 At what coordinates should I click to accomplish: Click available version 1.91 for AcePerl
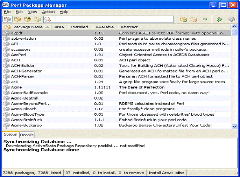coord(99,55)
